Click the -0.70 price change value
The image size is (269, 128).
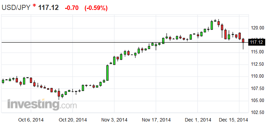click(72, 8)
